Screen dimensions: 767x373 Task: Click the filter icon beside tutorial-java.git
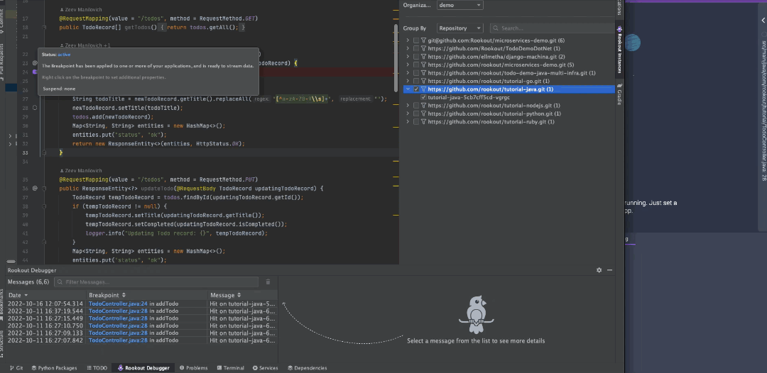pos(423,89)
